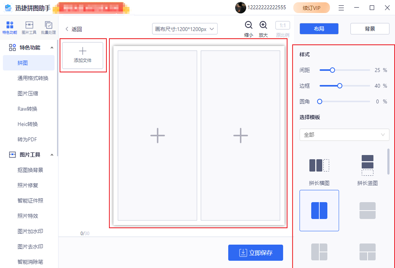Viewport: 395px width, 268px height.
Task: Choose the horizontal two-row collage template
Action: click(367, 211)
